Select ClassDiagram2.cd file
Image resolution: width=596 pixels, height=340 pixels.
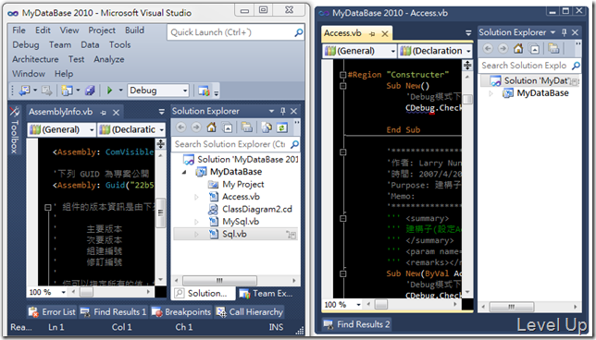click(x=250, y=209)
